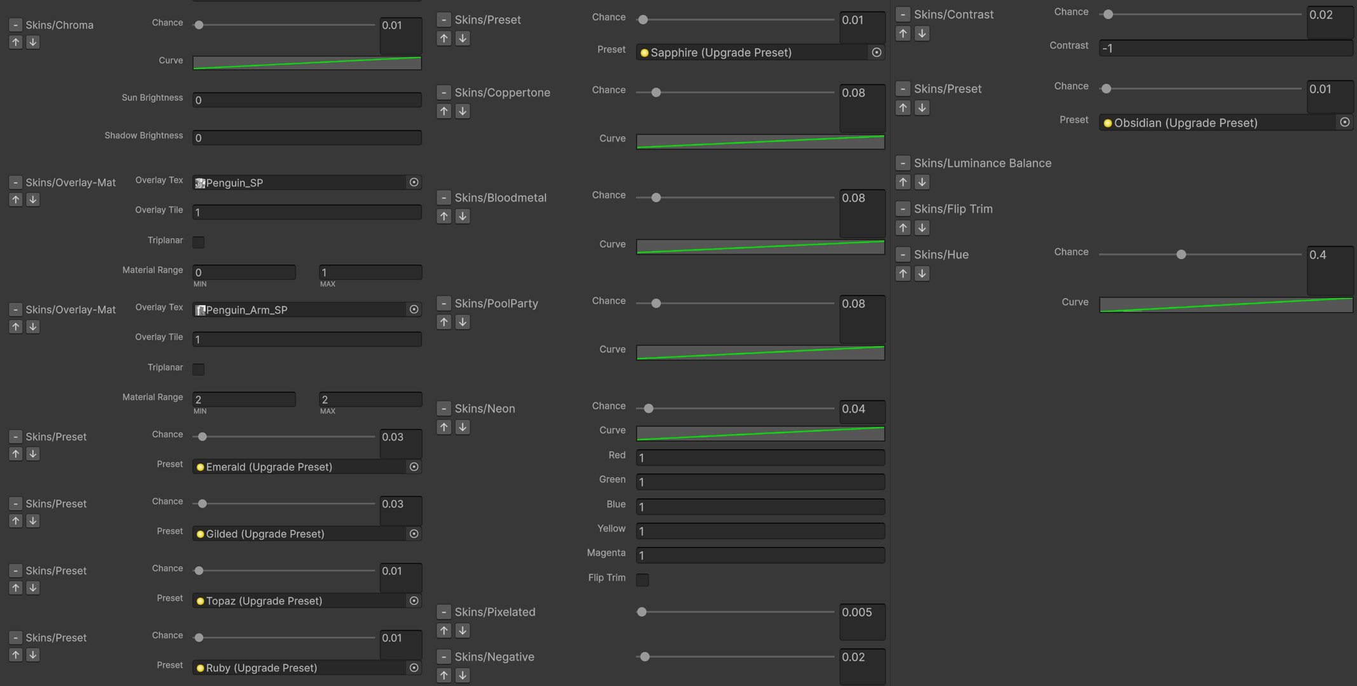
Task: Move Skins/Pixelated entry up
Action: click(444, 630)
